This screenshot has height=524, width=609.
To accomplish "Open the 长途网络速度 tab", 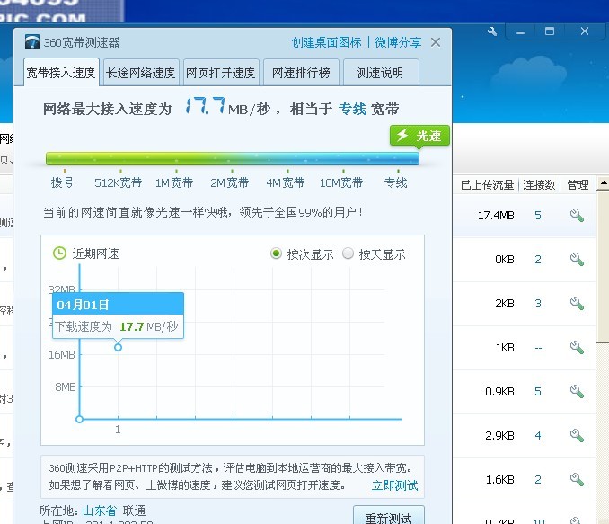I will coord(141,72).
